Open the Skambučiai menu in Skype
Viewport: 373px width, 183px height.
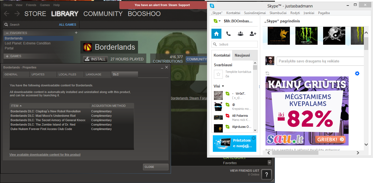[278, 13]
